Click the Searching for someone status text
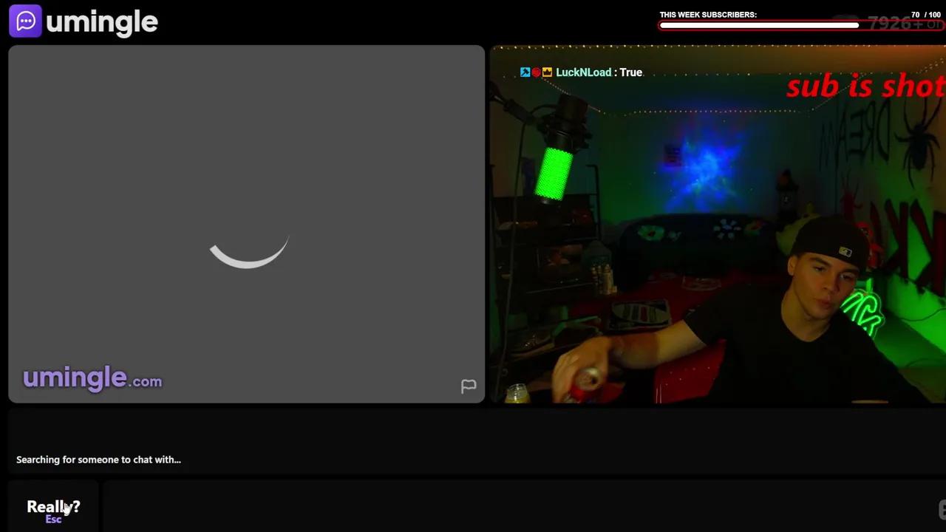The height and width of the screenshot is (532, 946). coord(98,459)
